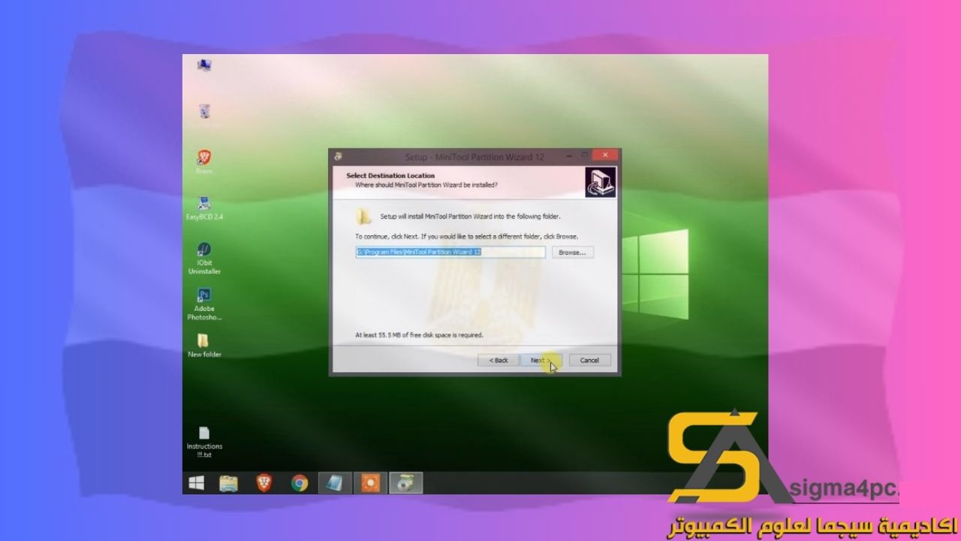Open the Brave desktop shortcut
The width and height of the screenshot is (961, 541).
click(204, 162)
